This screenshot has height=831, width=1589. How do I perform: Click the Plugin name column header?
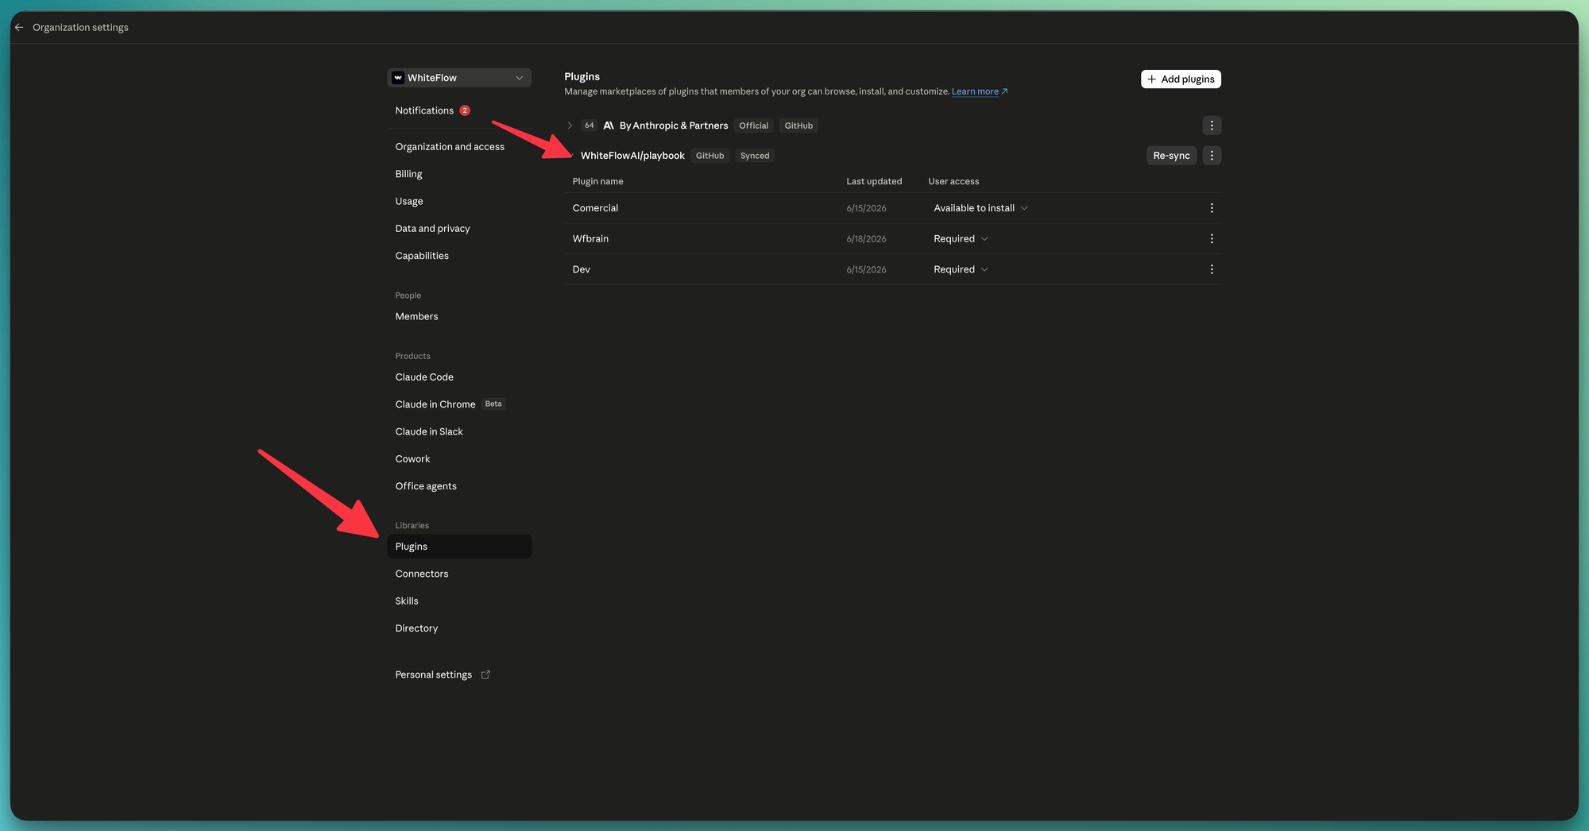[597, 181]
